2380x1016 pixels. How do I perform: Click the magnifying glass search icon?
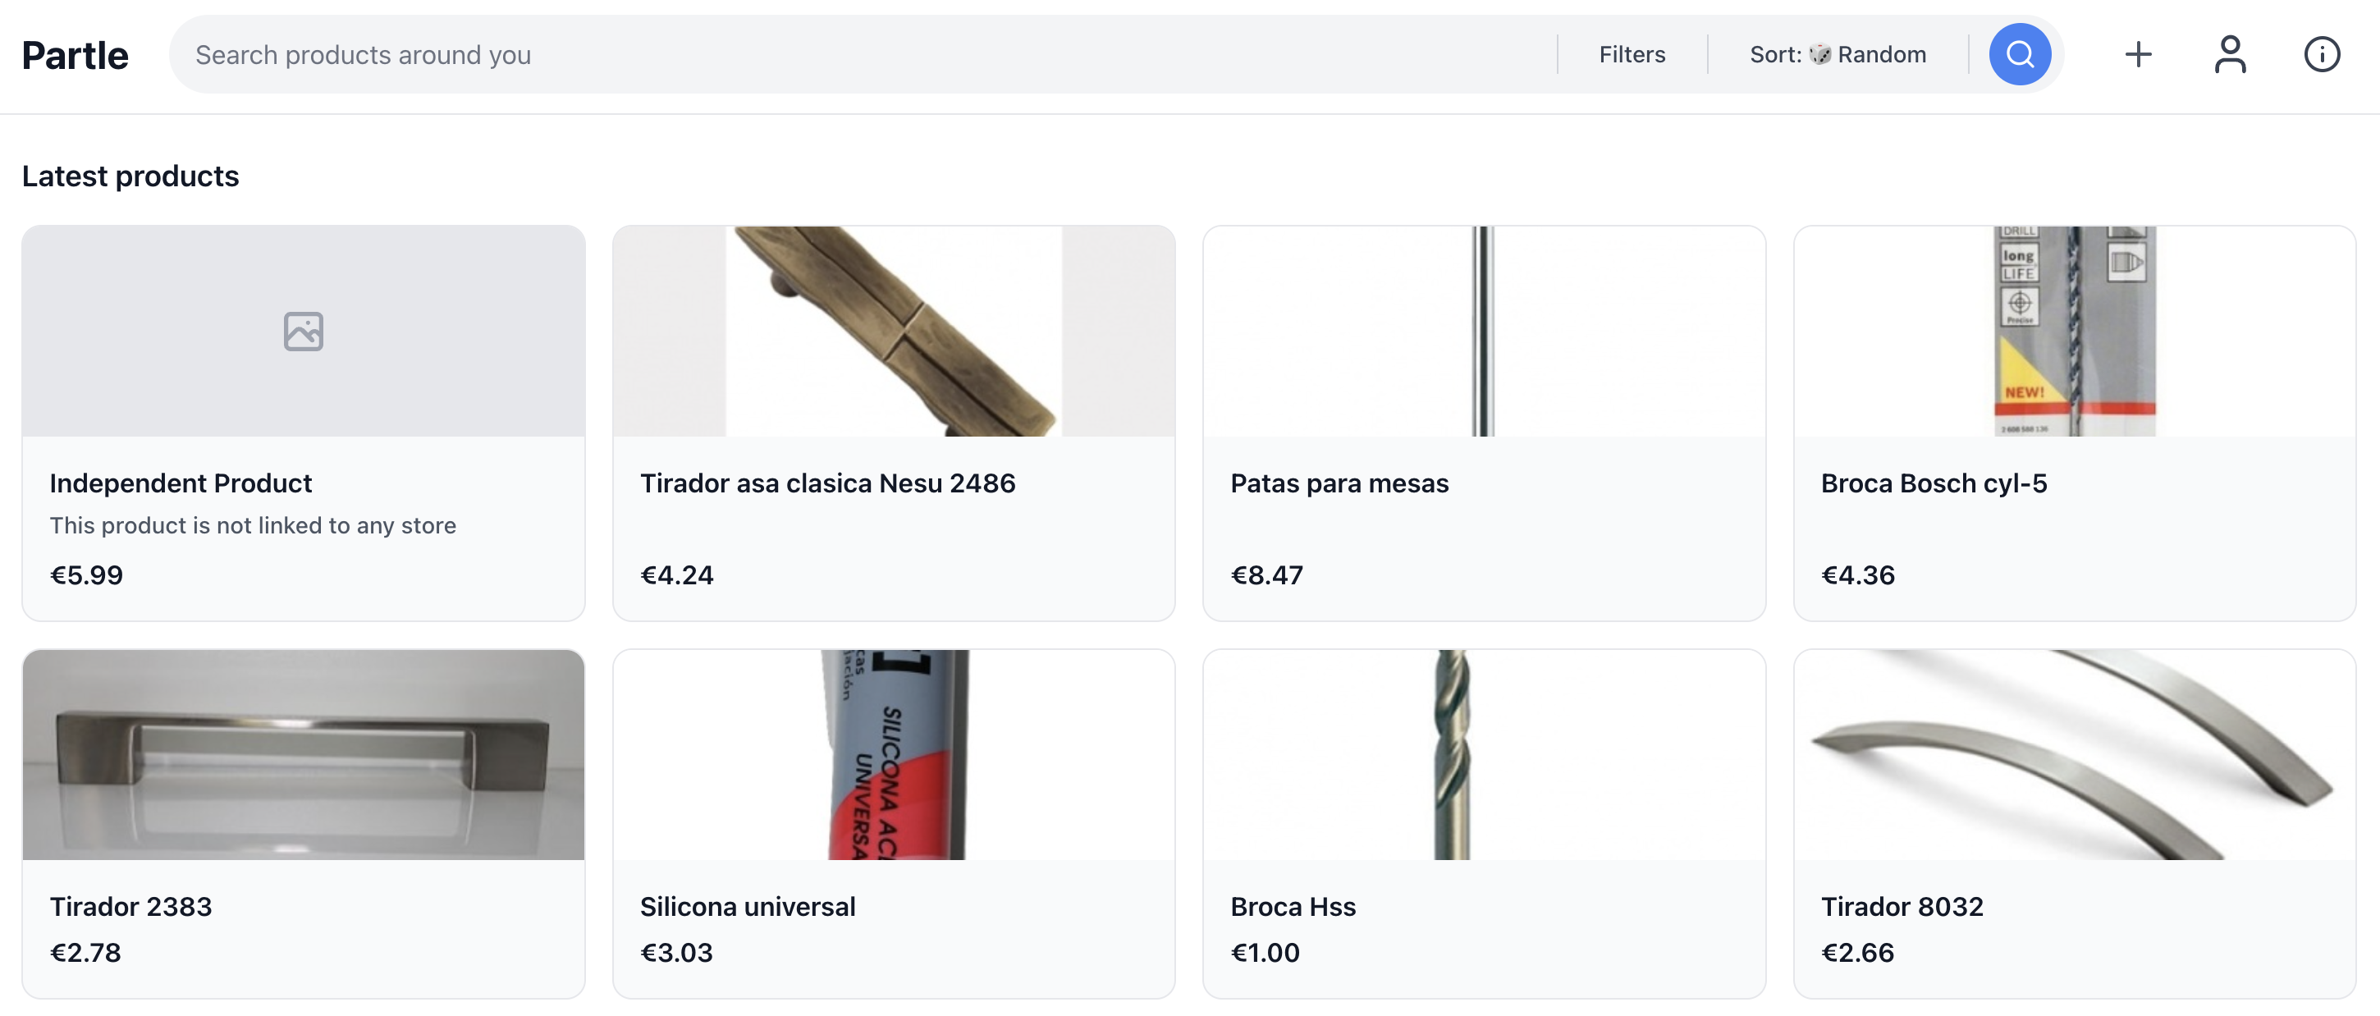tap(2020, 53)
